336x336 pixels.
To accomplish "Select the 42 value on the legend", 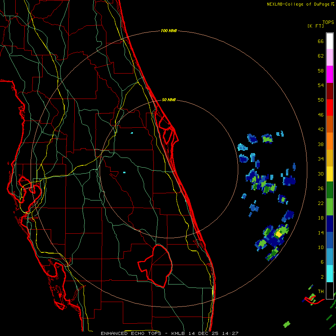I will (321, 130).
